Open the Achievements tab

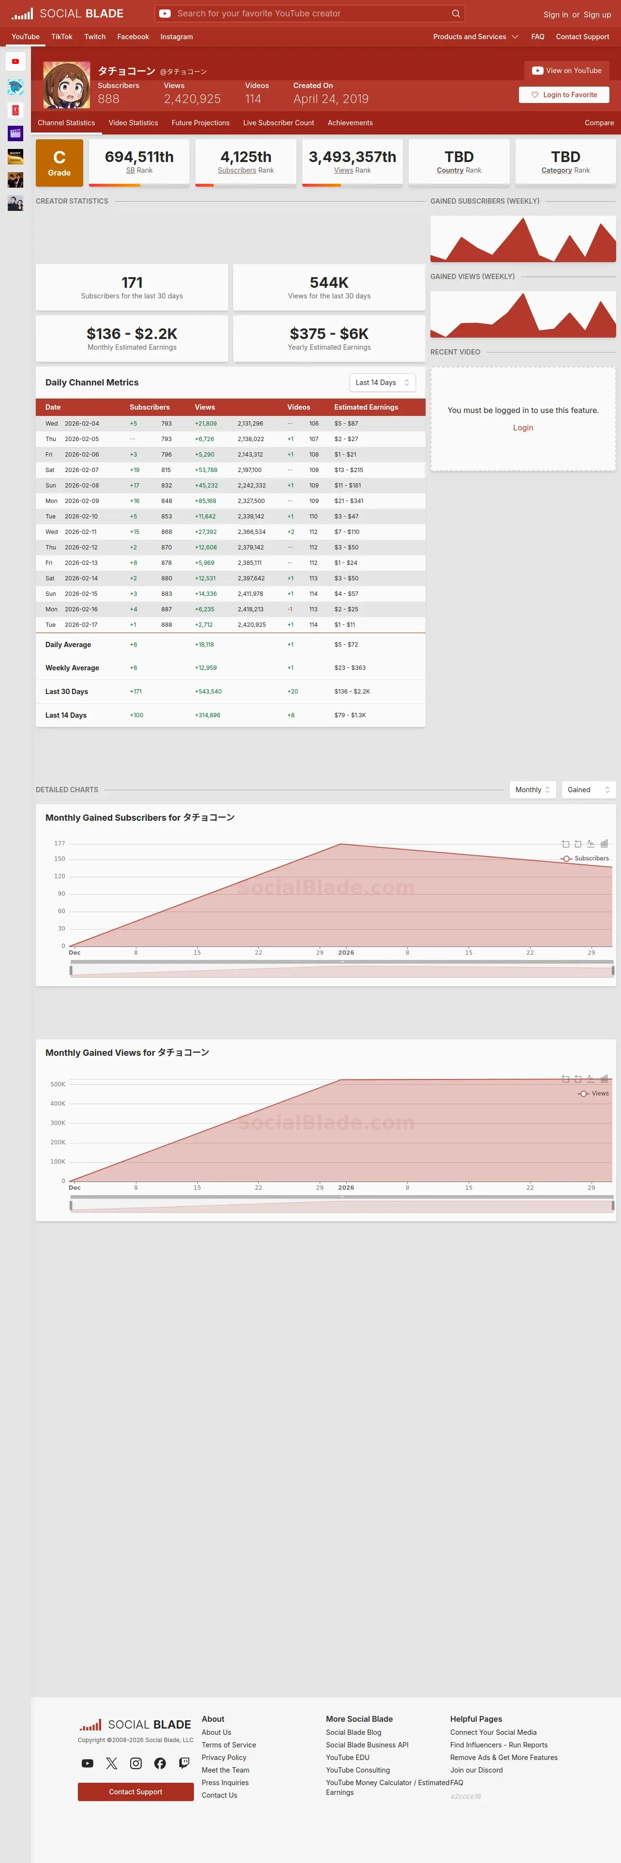[x=350, y=123]
